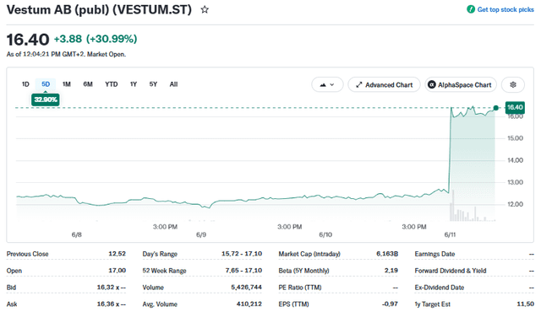Click Forward Dividend & Yield label

click(x=451, y=271)
